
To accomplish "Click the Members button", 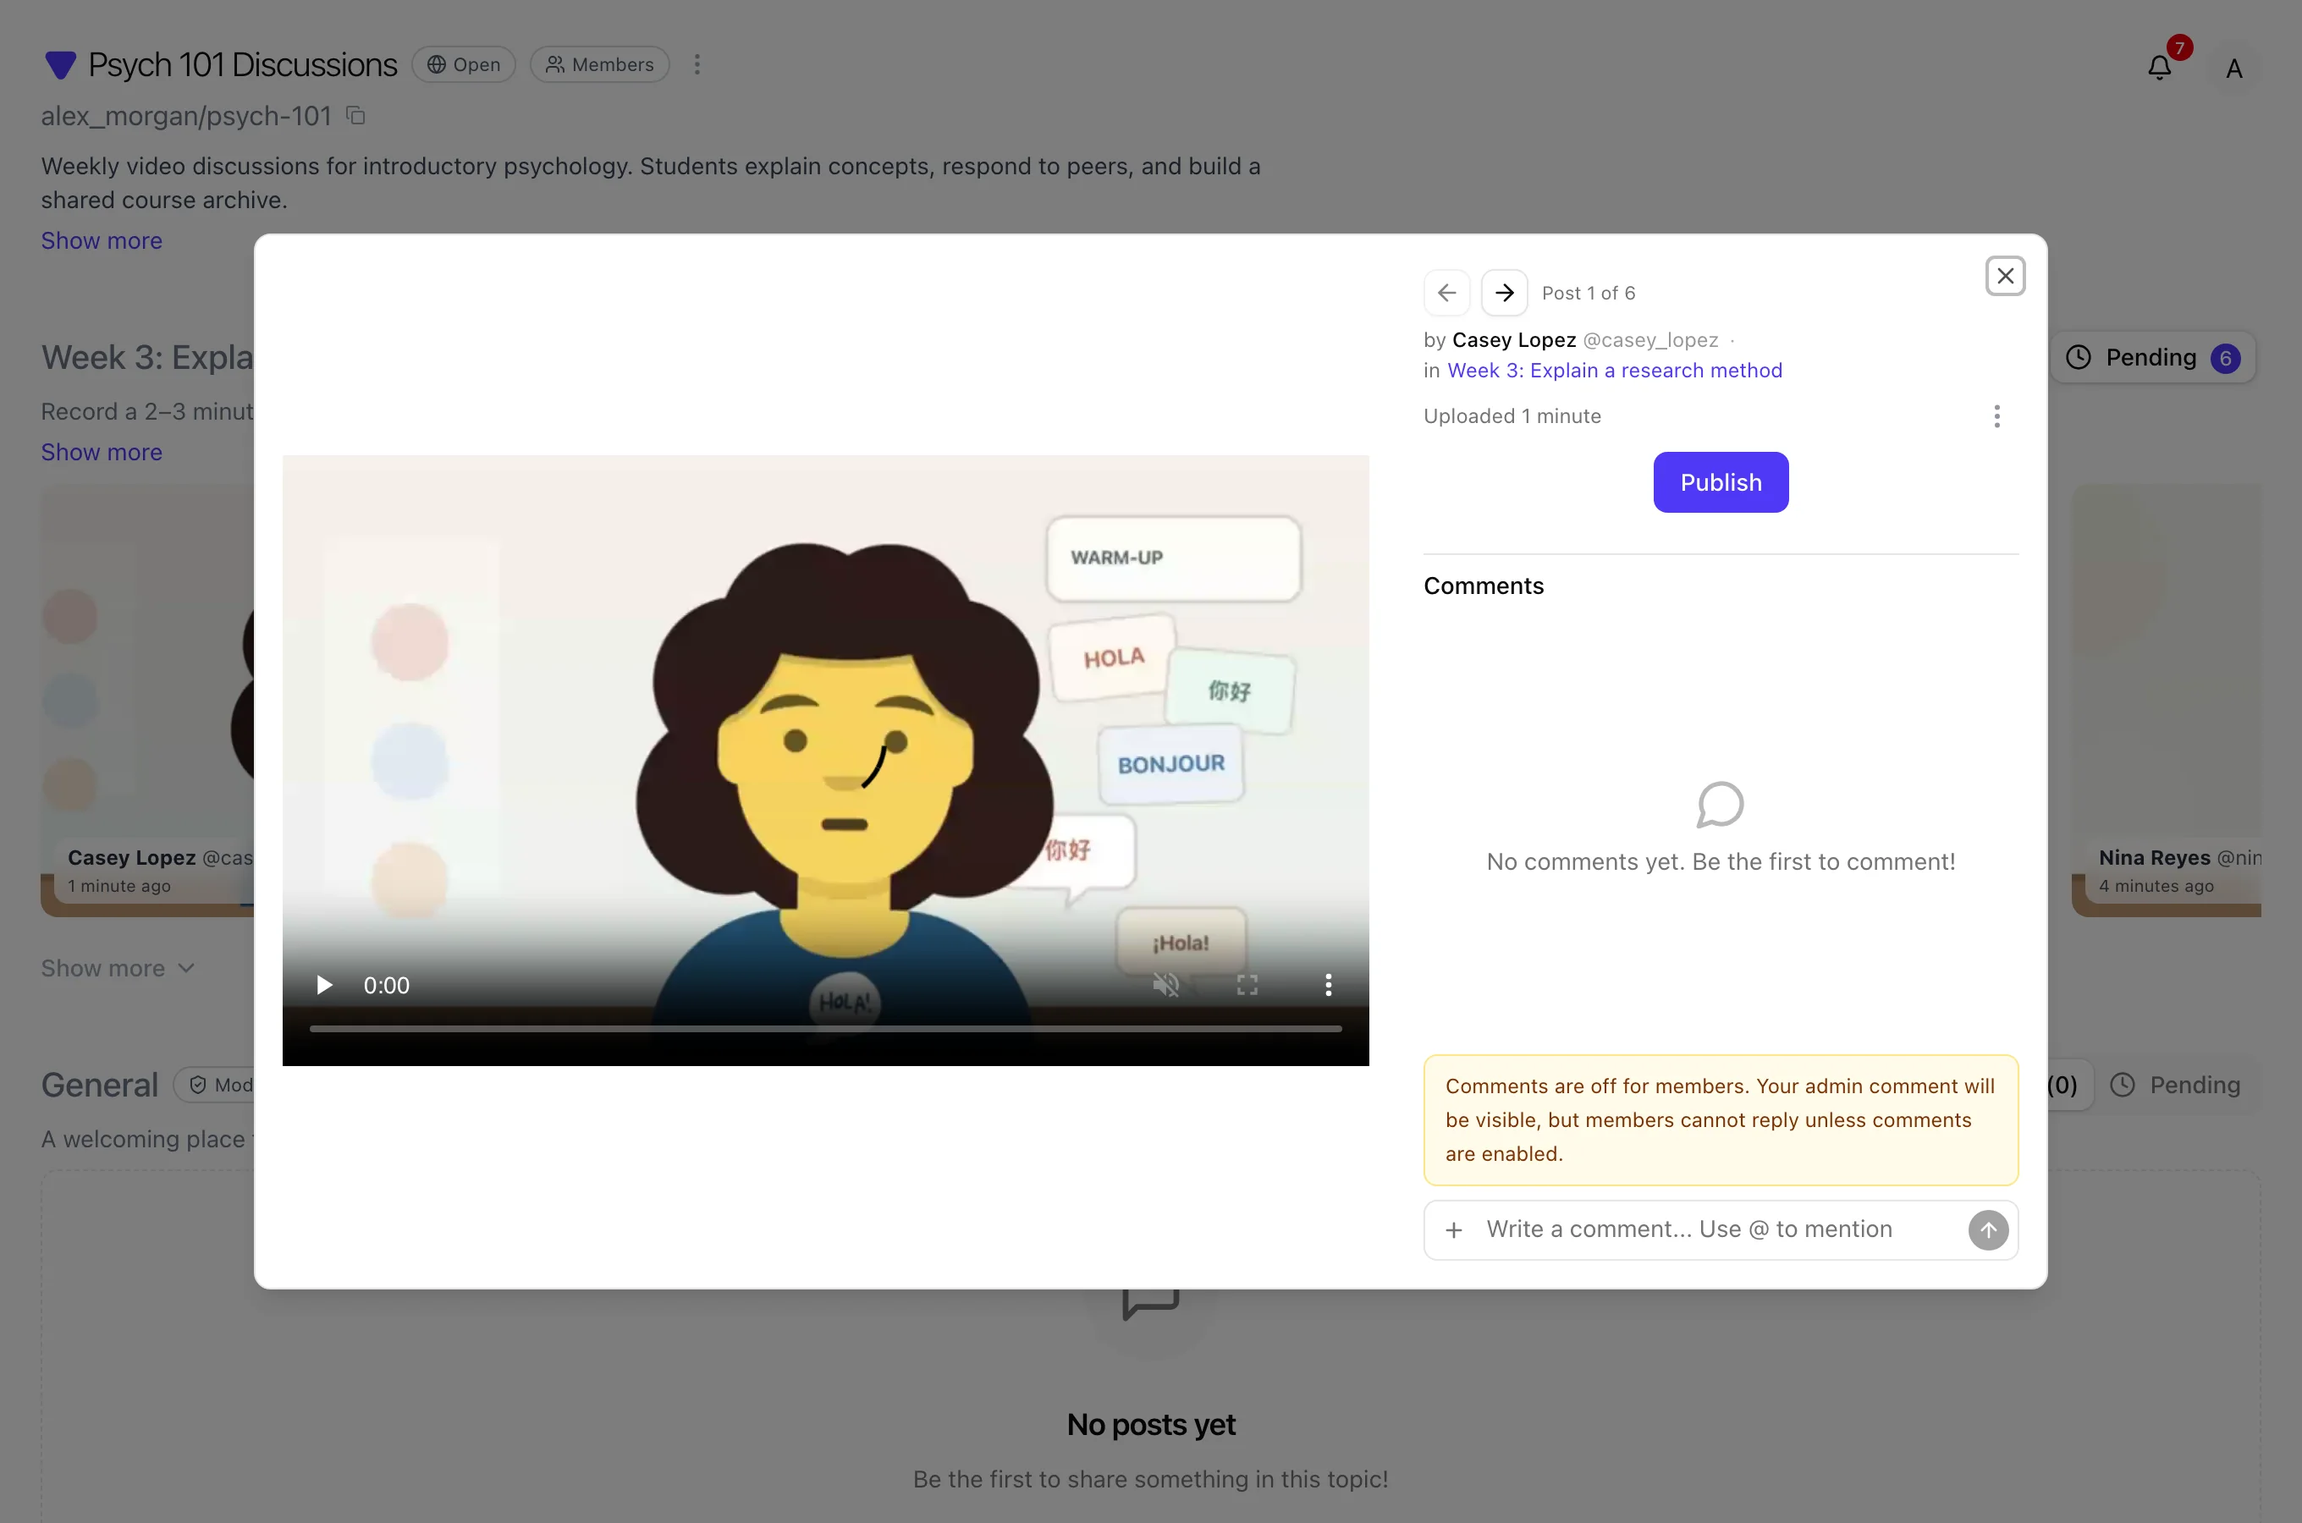I will [x=599, y=65].
